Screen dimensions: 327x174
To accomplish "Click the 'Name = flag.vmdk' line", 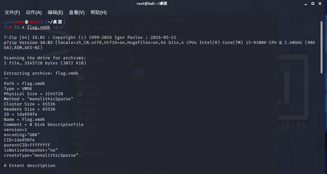I will pos(24,119).
